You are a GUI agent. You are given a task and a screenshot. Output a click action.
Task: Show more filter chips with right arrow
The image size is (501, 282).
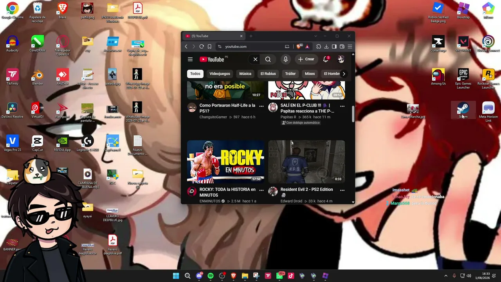point(344,74)
